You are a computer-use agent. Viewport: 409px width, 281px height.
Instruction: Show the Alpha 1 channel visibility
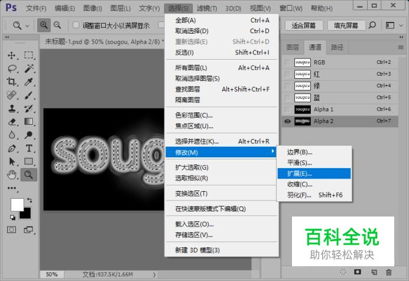(x=287, y=109)
